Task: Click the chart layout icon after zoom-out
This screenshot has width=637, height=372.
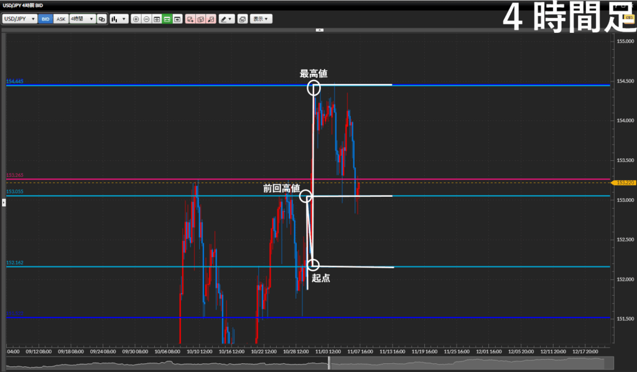Action: 157,19
